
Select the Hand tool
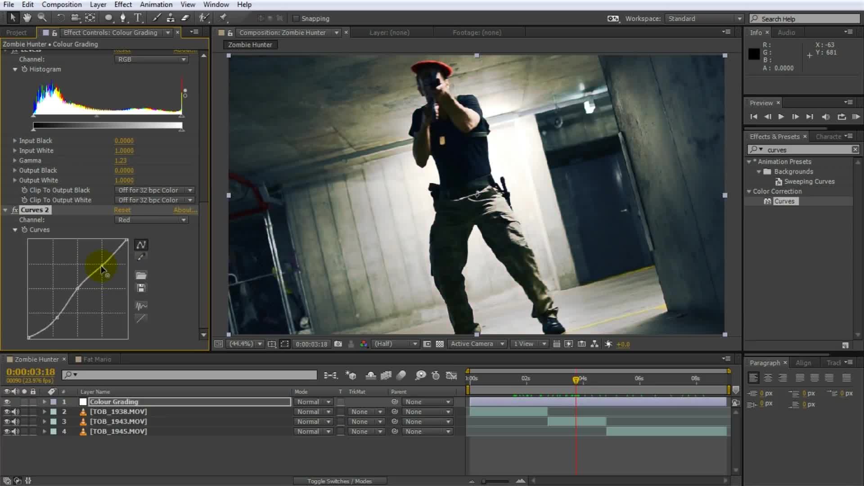point(27,18)
